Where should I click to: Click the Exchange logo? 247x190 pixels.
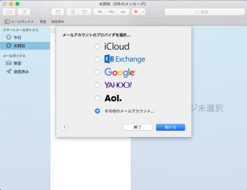tap(125, 59)
